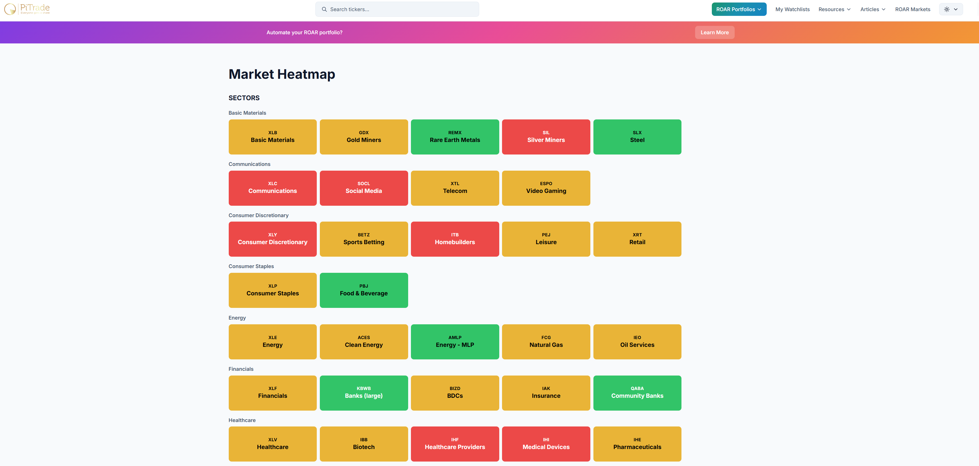This screenshot has width=979, height=466.
Task: Open the ITB Homebuilders tile
Action: coord(455,239)
